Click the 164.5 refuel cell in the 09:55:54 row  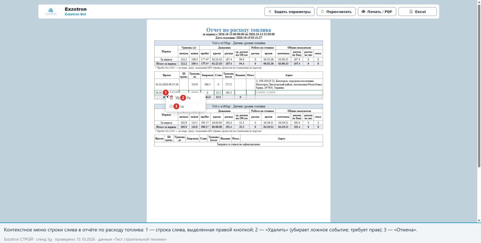[207, 84]
